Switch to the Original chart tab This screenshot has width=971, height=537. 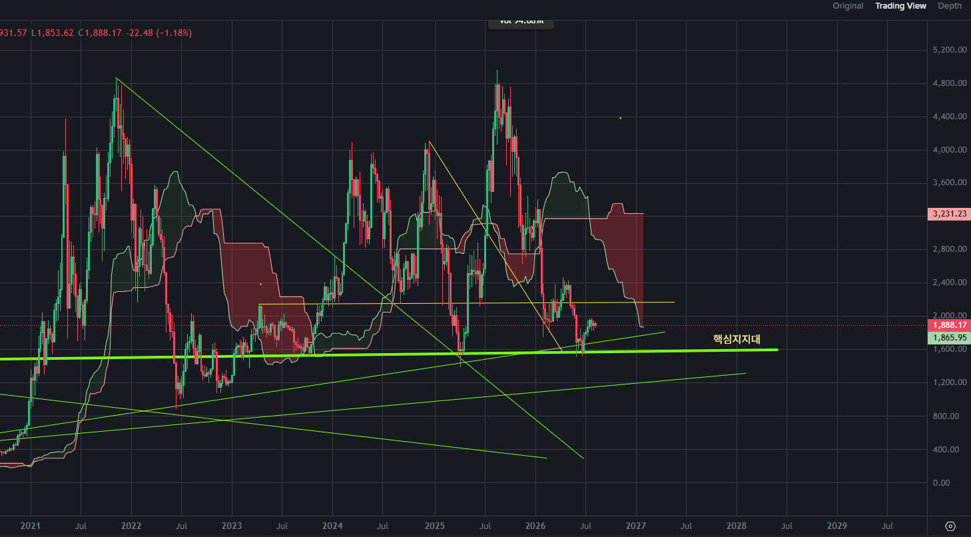tap(848, 6)
